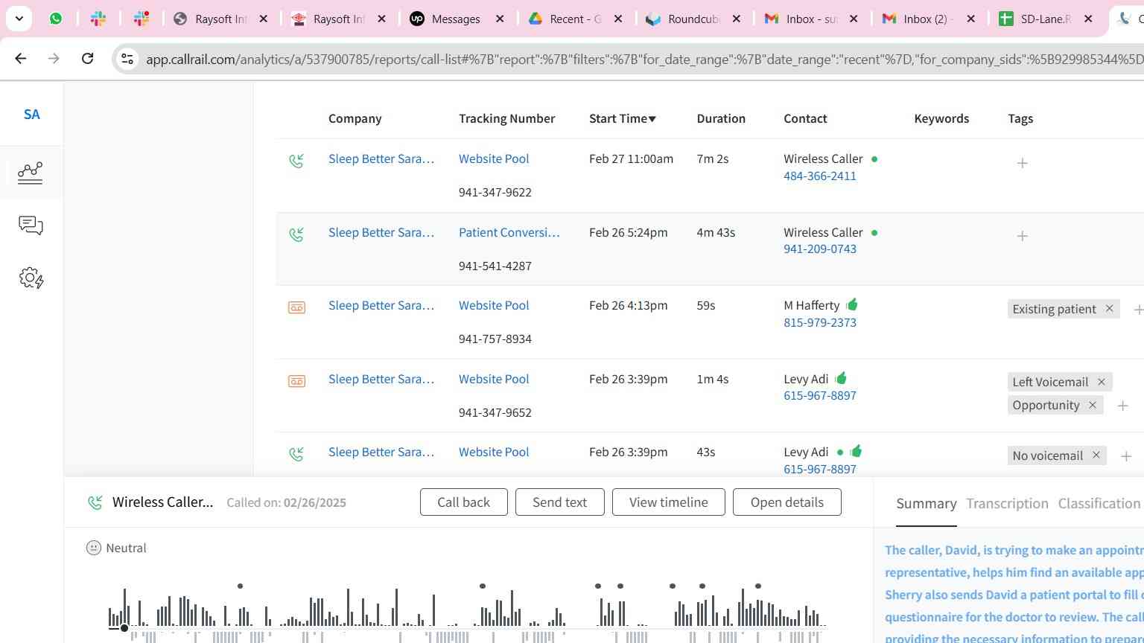Click the Duration column header
Image resolution: width=1144 pixels, height=643 pixels.
pos(721,118)
